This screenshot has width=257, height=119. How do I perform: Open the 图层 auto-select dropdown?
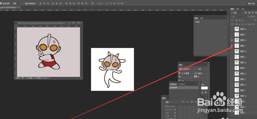(x=16, y=4)
